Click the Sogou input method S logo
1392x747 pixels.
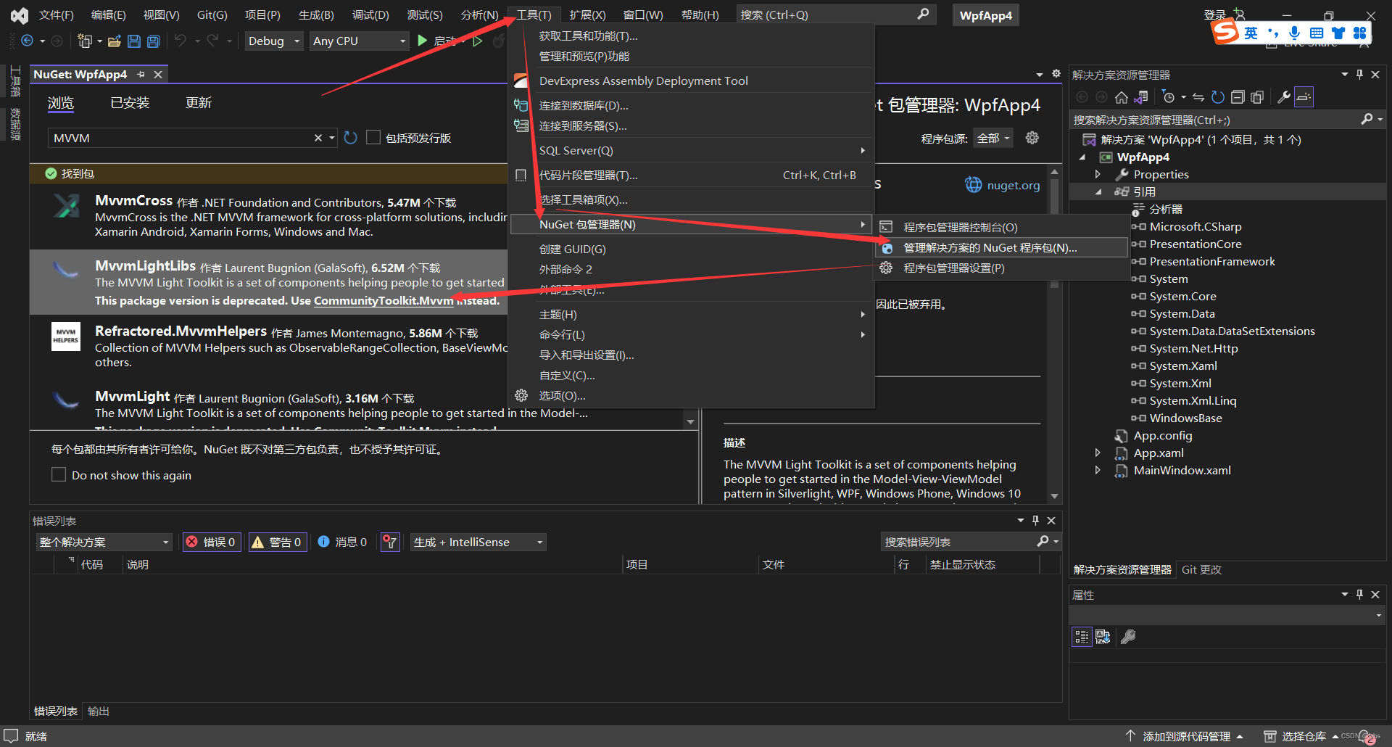(x=1225, y=32)
